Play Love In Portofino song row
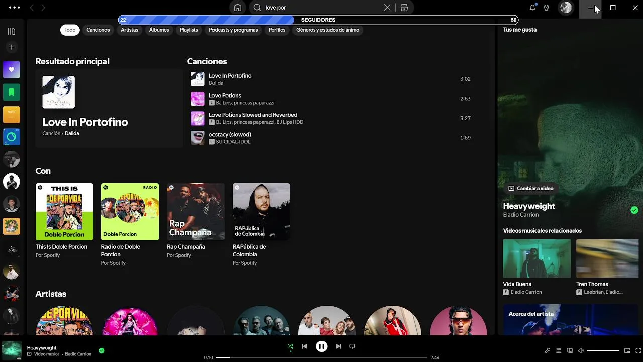Image resolution: width=643 pixels, height=362 pixels. point(332,79)
